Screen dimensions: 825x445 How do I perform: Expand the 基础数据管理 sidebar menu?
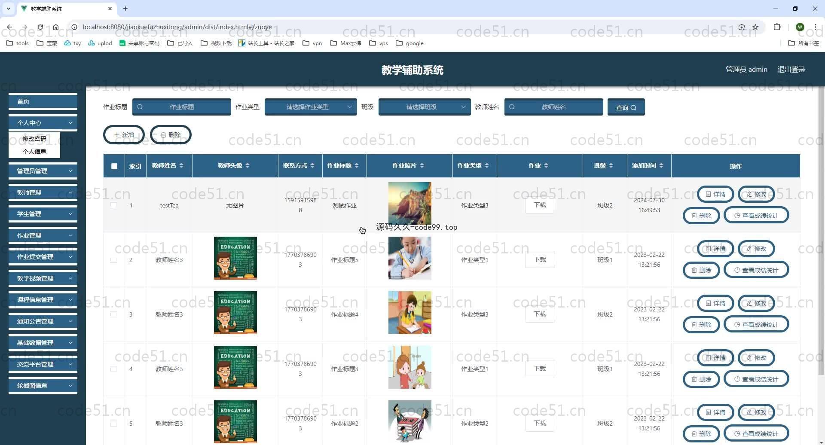[x=43, y=343]
